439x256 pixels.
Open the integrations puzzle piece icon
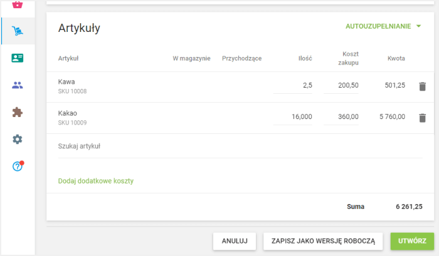point(18,112)
